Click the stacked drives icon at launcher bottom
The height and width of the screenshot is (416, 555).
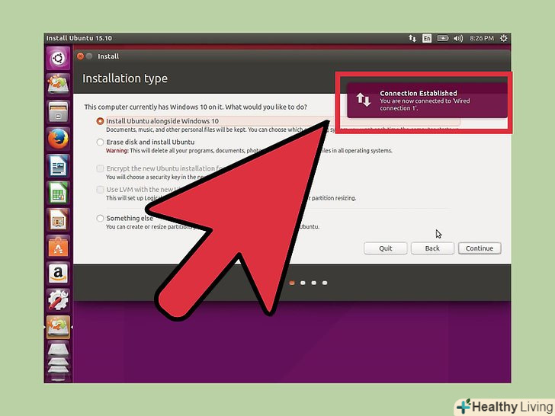tap(59, 361)
